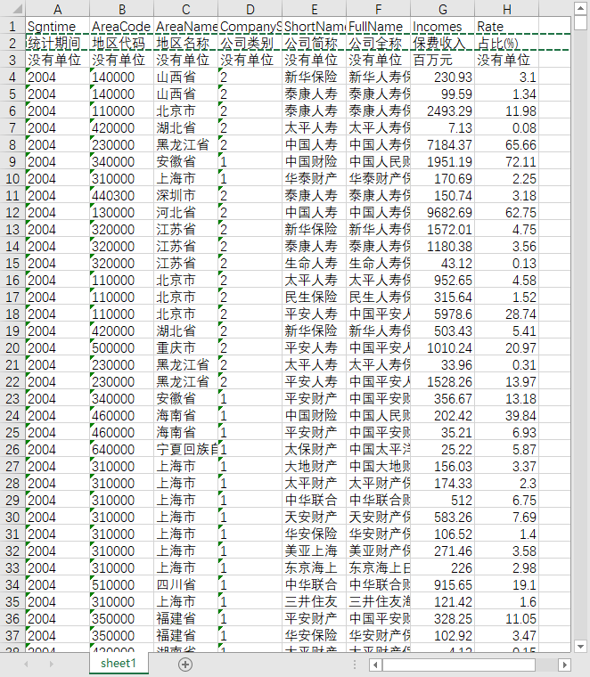Select cell with 统计期间
The image size is (590, 677).
click(57, 43)
